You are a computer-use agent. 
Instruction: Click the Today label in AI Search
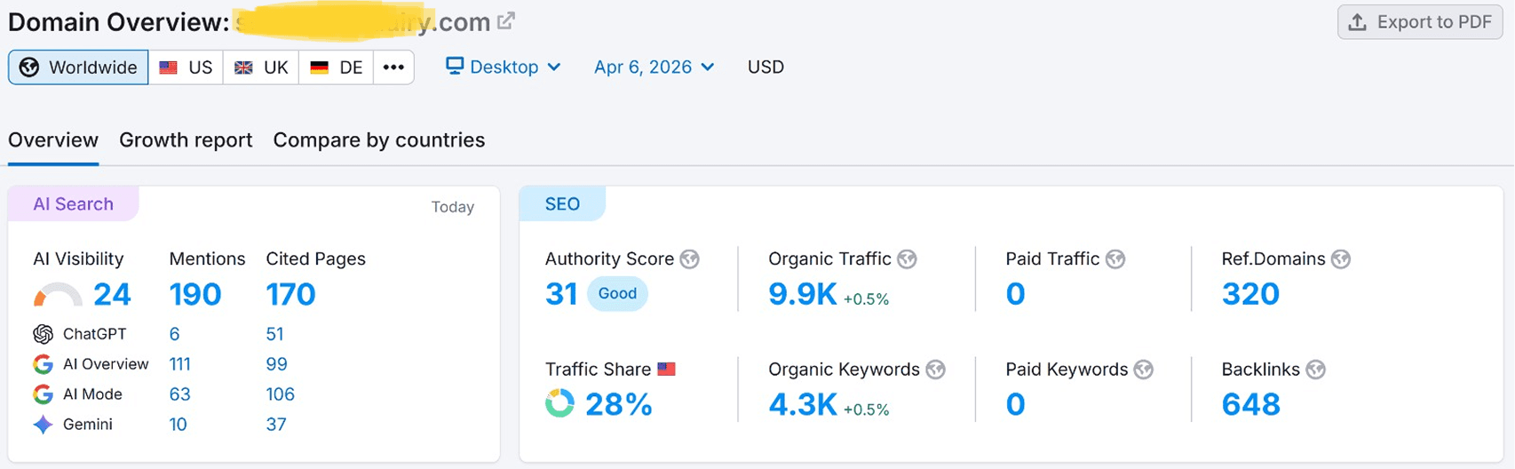(453, 207)
